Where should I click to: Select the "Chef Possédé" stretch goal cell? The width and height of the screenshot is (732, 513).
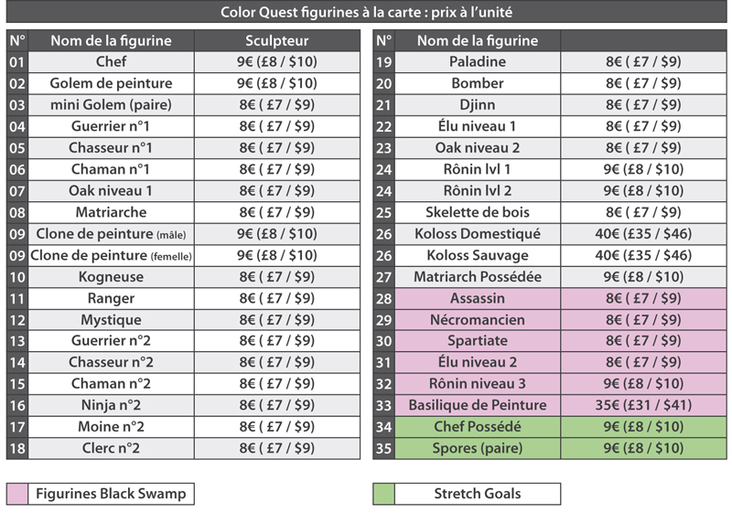pyautogui.click(x=477, y=427)
